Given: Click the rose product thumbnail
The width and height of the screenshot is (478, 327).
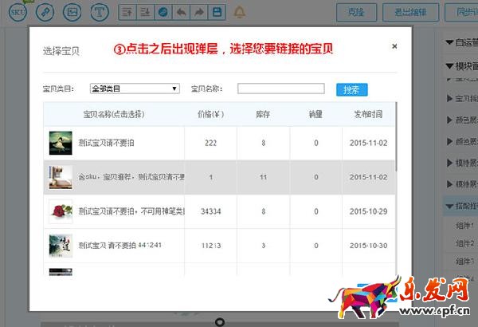Looking at the screenshot, I should [61, 211].
